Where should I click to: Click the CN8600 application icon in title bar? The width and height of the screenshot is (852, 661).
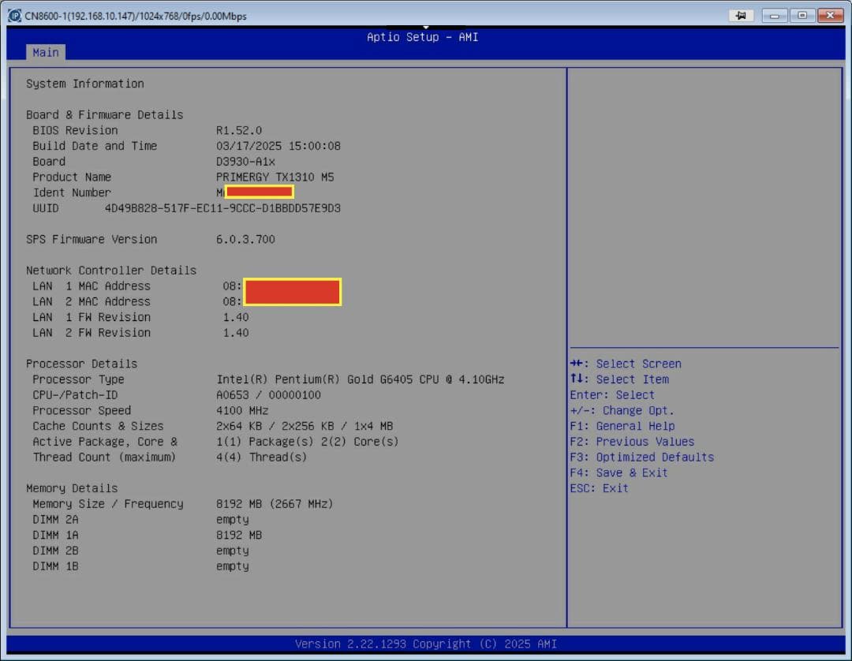13,15
